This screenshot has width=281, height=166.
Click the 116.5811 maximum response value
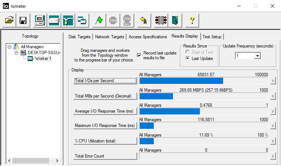(206, 120)
